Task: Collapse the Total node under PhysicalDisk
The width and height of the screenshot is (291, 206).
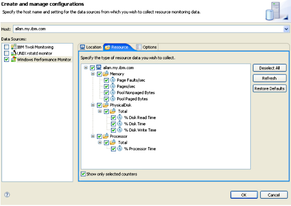Action: point(100,111)
